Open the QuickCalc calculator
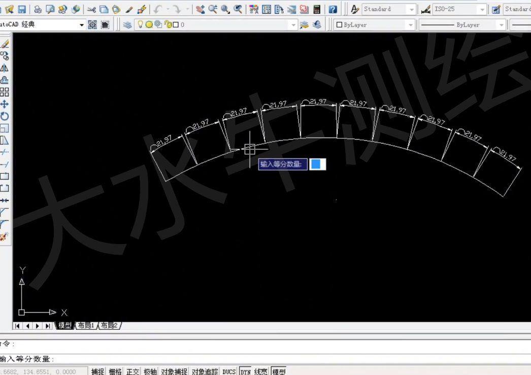The height and width of the screenshot is (375, 531). 317,10
